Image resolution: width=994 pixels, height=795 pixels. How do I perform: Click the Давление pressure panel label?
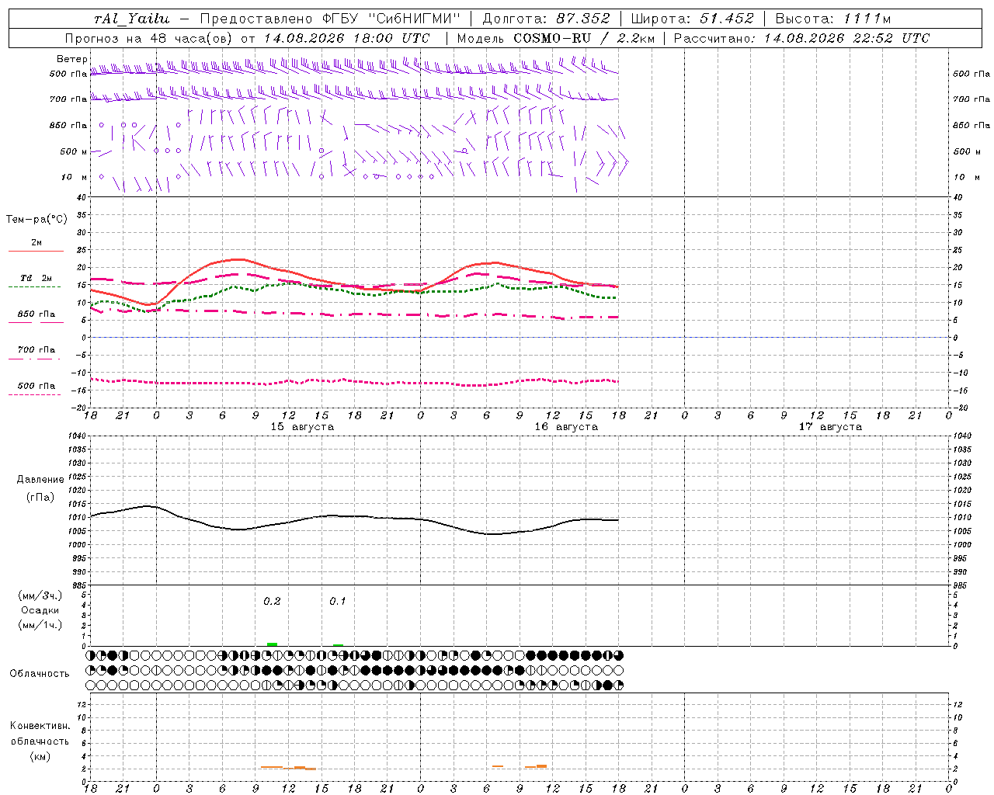pyautogui.click(x=40, y=480)
